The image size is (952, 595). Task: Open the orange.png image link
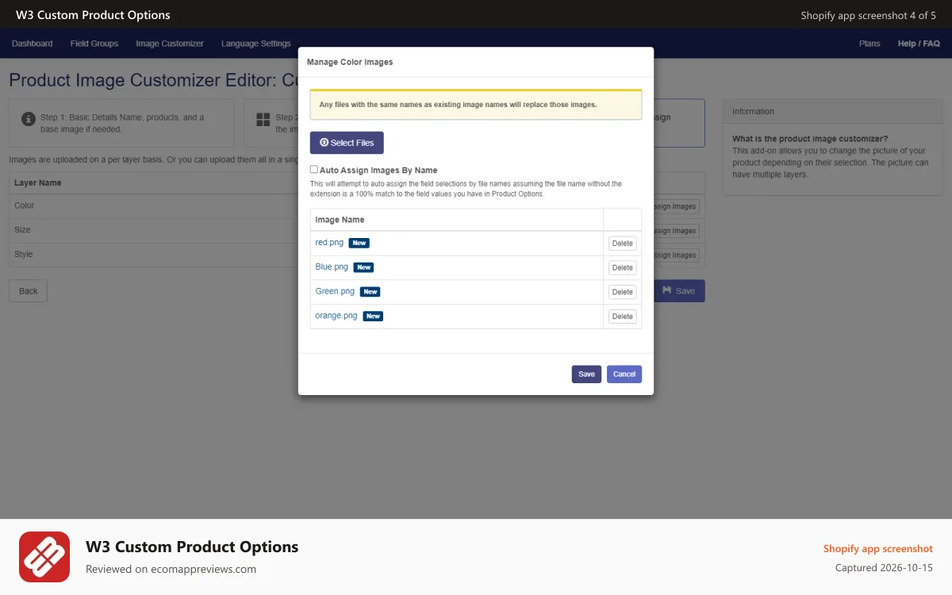[336, 316]
